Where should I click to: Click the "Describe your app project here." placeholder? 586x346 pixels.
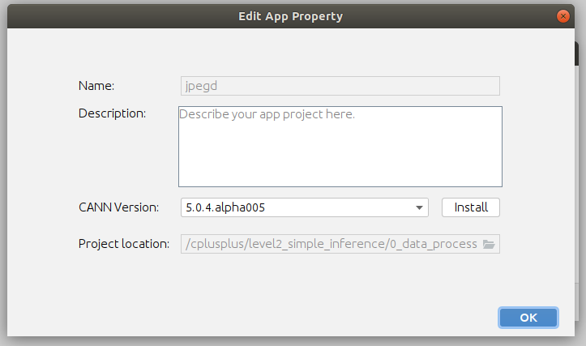click(267, 114)
